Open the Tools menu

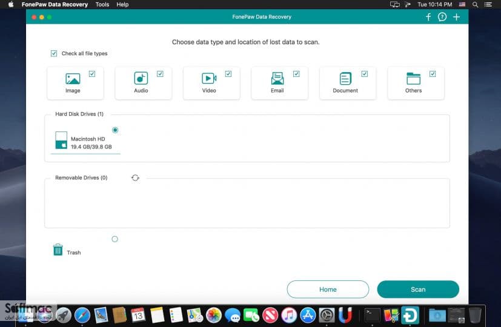[102, 4]
